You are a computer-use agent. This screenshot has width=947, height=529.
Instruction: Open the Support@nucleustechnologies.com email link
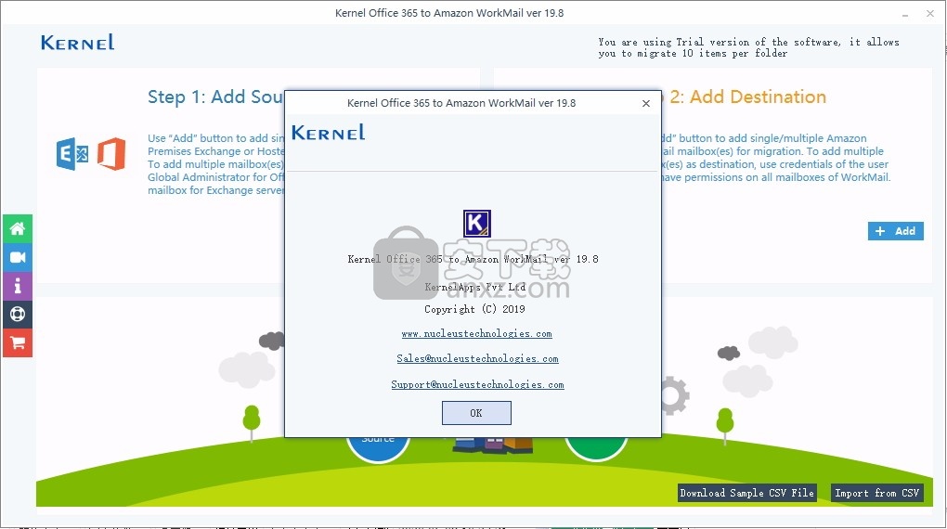click(x=477, y=384)
